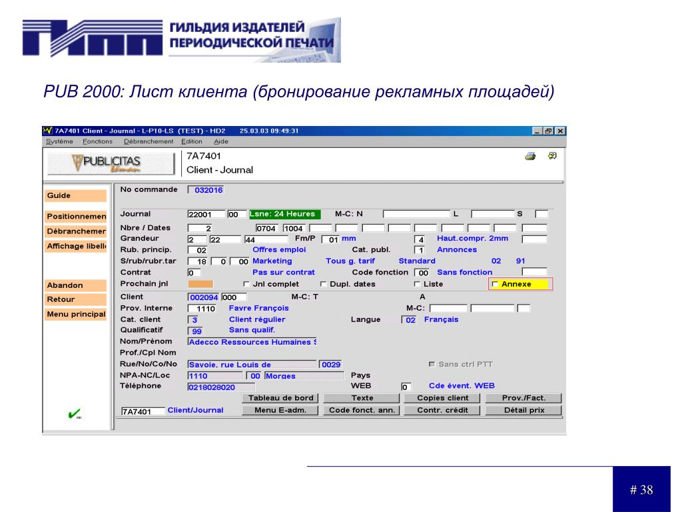Open the Aide menu
The width and height of the screenshot is (682, 512).
pos(221,141)
